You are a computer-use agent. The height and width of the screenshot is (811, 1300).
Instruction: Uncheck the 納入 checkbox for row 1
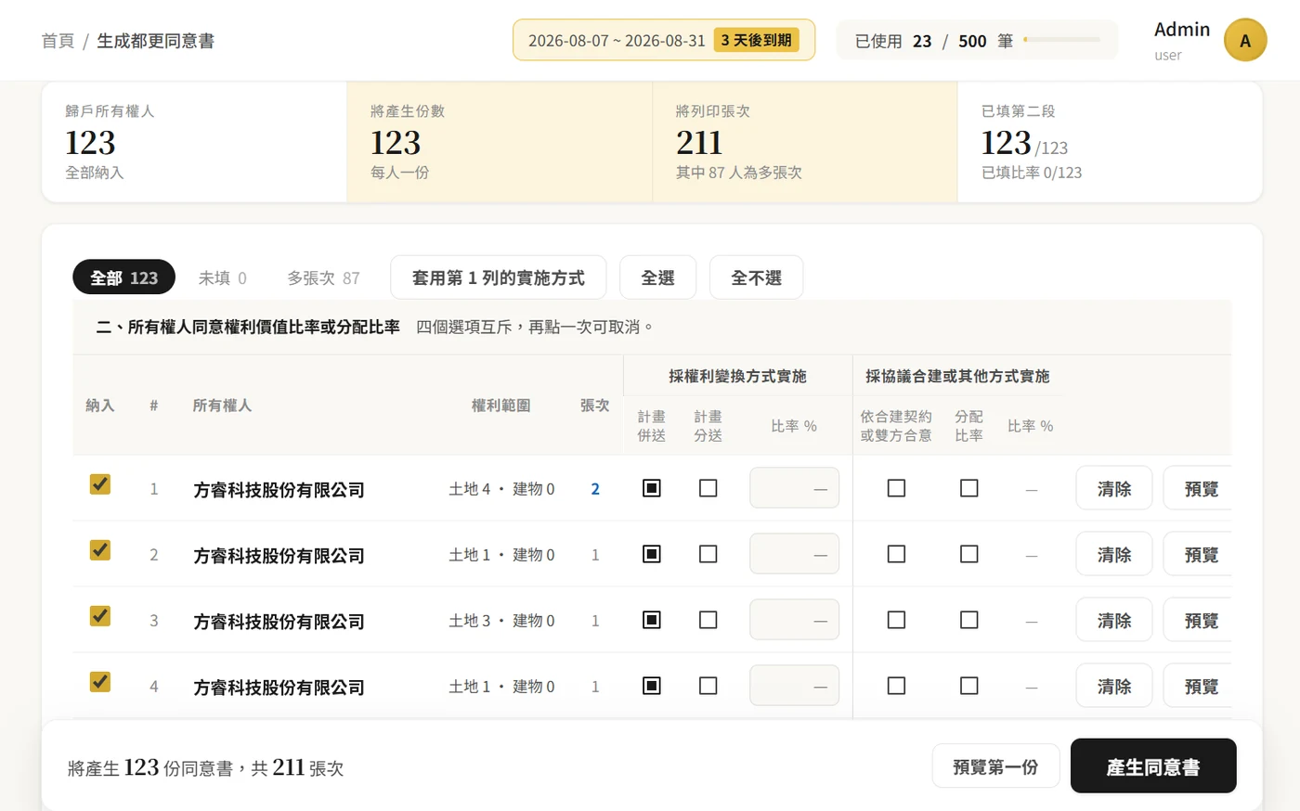tap(100, 484)
